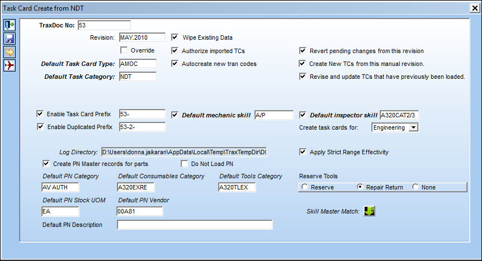482x261 pixels.
Task: Toggle Enable Duplicated Prefix checkbox
Action: pyautogui.click(x=41, y=127)
